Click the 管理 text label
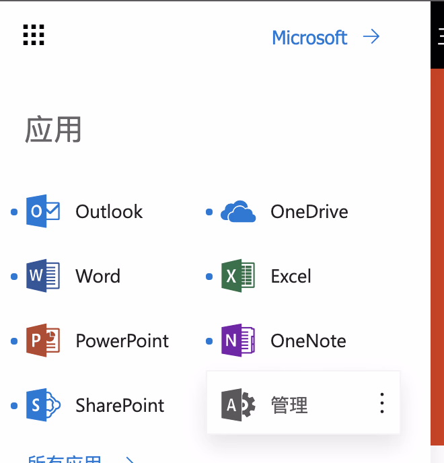The image size is (444, 463). click(289, 405)
